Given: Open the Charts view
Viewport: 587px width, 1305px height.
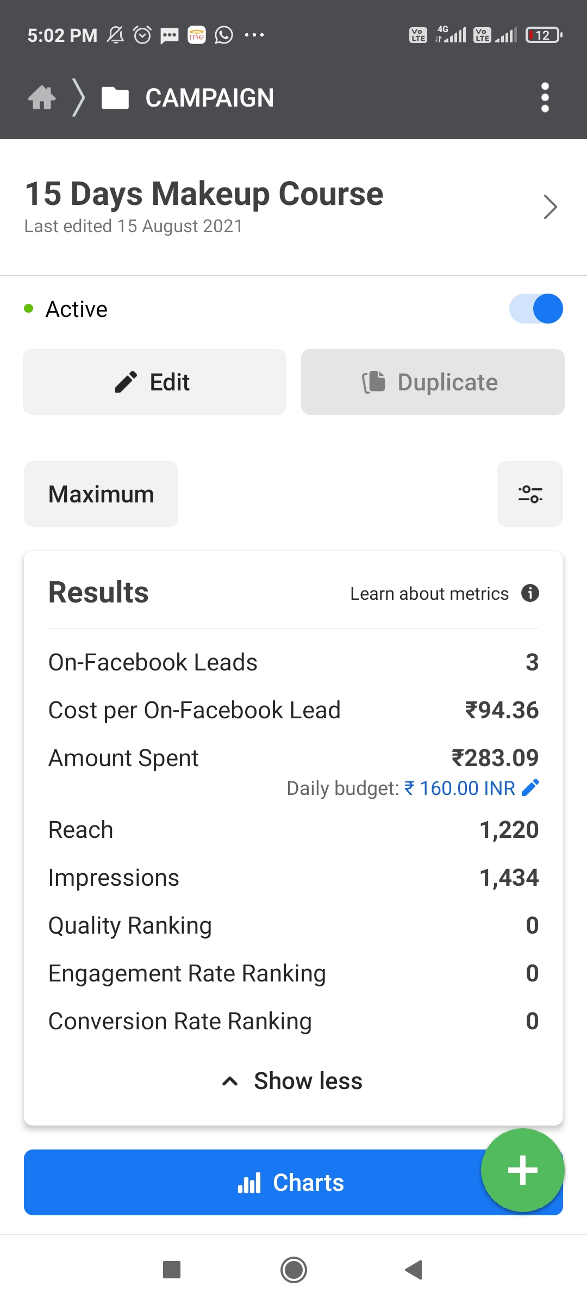Looking at the screenshot, I should (293, 1182).
